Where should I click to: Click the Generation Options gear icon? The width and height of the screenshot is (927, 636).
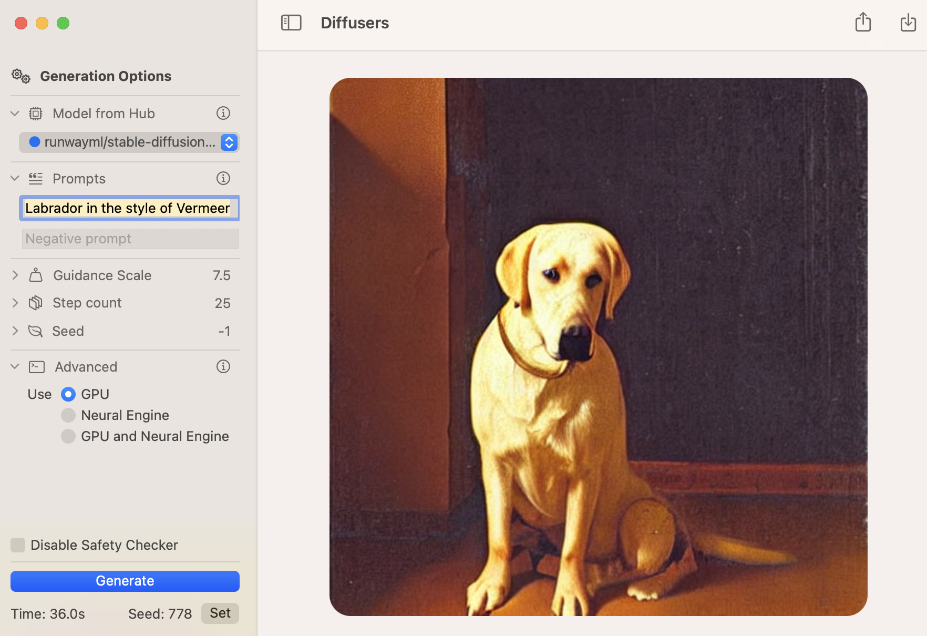(20, 76)
